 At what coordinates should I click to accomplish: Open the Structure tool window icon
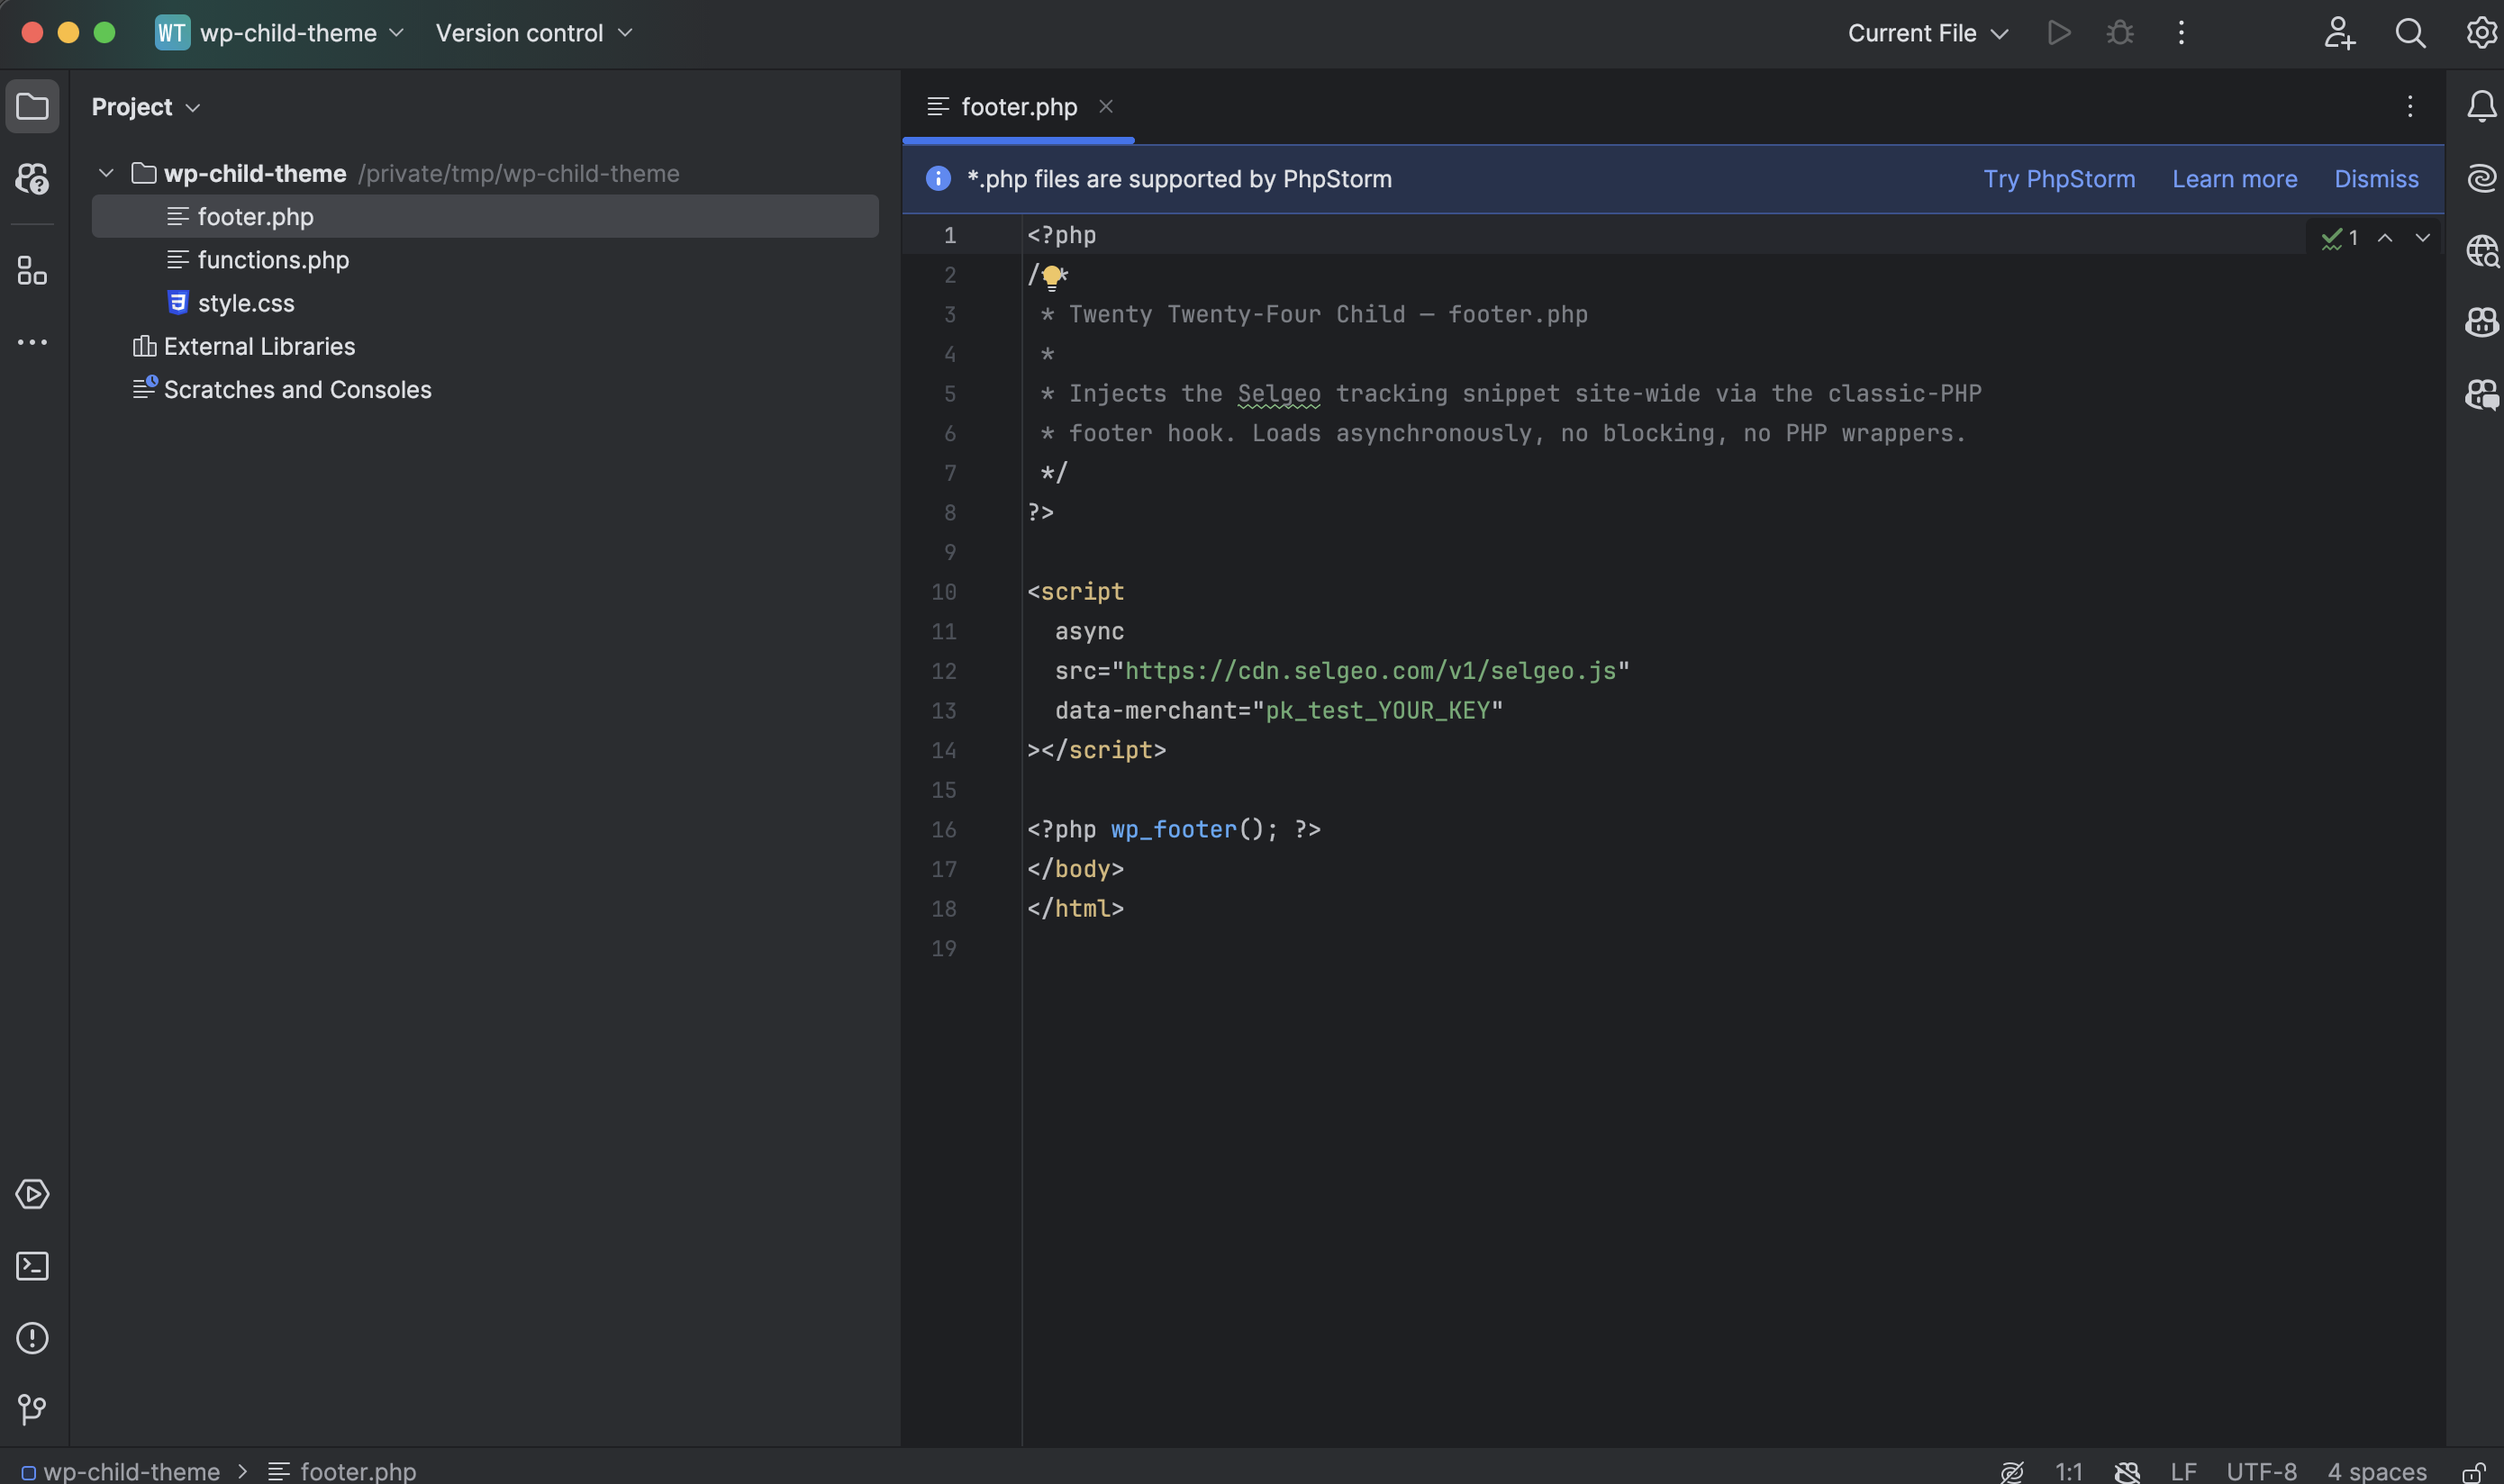click(x=32, y=271)
